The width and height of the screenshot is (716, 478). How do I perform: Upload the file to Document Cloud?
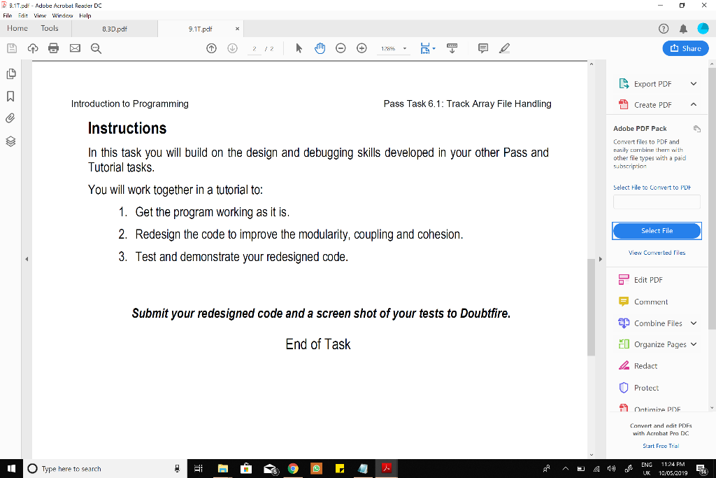click(x=33, y=48)
